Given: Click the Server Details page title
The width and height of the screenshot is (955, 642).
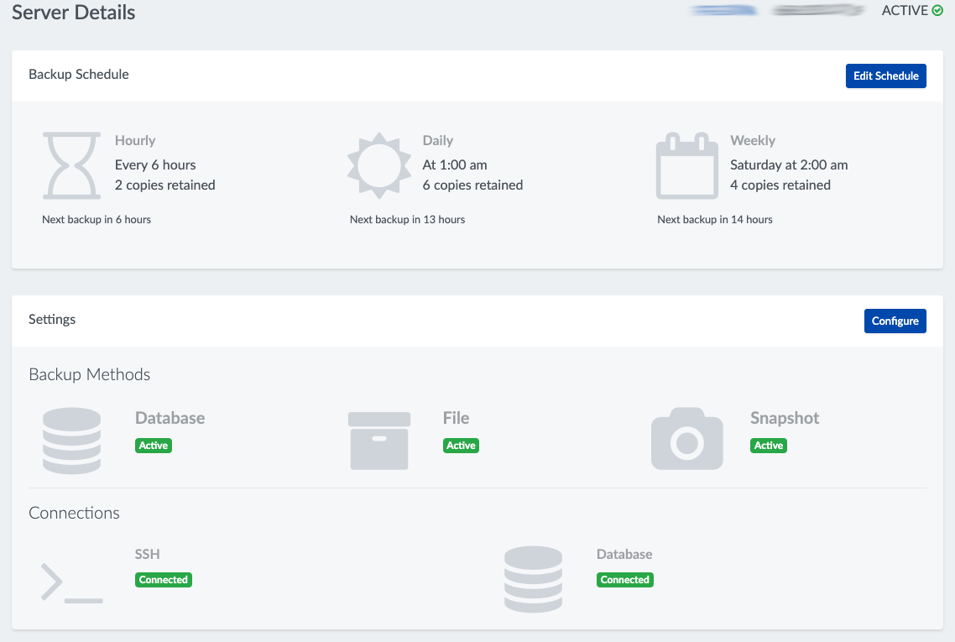Looking at the screenshot, I should pos(74,13).
